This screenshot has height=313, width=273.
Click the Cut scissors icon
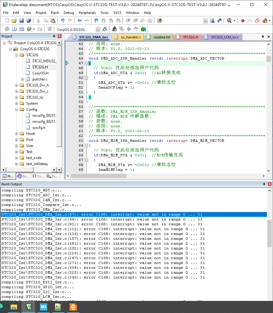38,21
